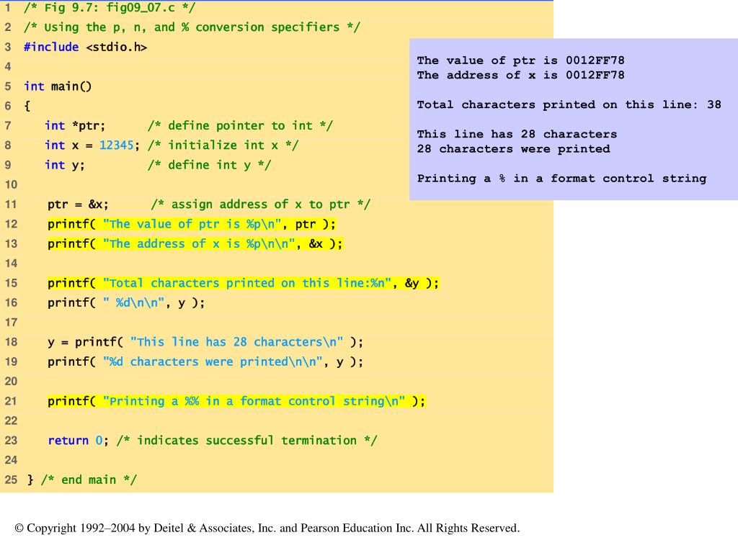
Task: Click the '#include <stdio.h>' line
Action: pyautogui.click(x=85, y=47)
